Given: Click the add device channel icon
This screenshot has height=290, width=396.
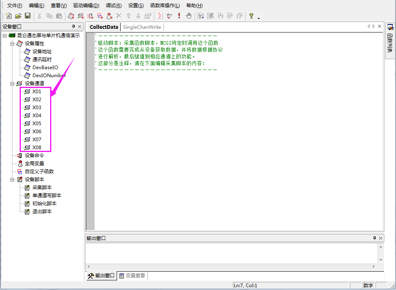Looking at the screenshot, I should point(81,16).
